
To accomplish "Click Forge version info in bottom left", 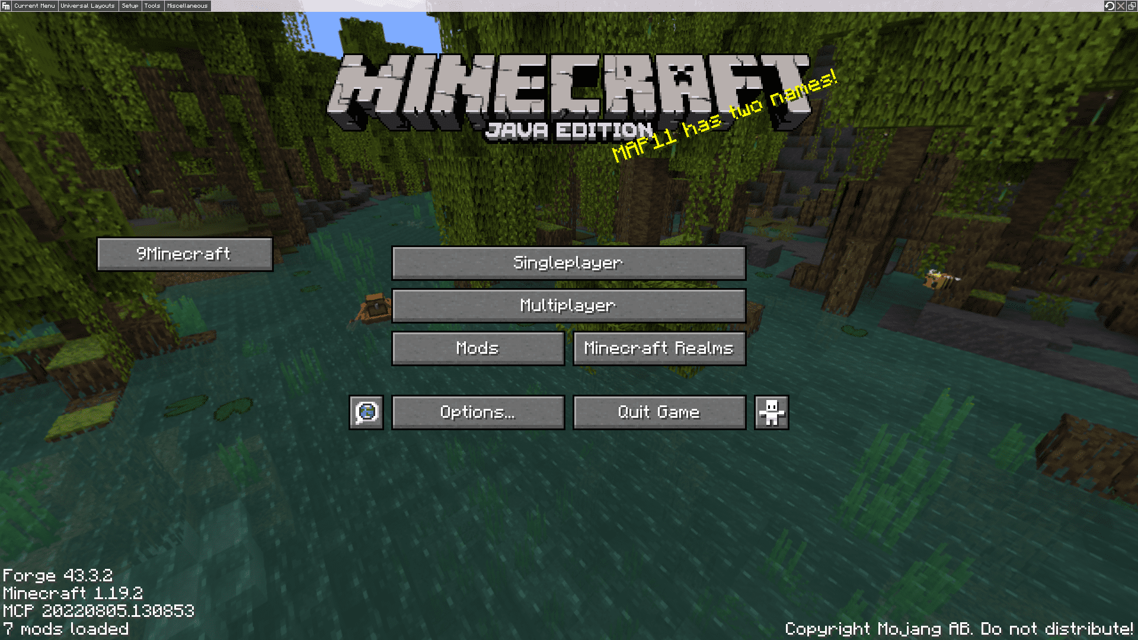I will coord(59,576).
